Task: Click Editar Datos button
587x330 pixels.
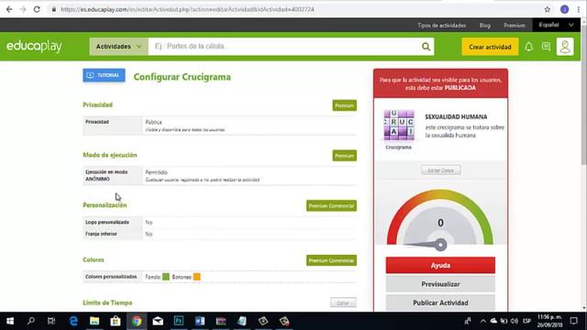Action: click(x=440, y=170)
